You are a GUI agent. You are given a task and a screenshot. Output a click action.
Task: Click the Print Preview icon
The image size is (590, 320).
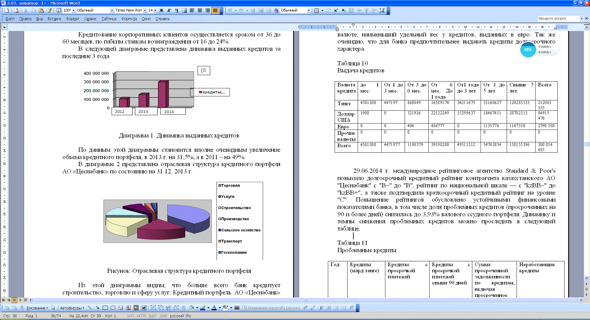16,10
